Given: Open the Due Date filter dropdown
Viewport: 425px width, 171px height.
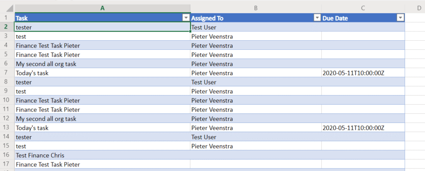Looking at the screenshot, I should pos(400,18).
